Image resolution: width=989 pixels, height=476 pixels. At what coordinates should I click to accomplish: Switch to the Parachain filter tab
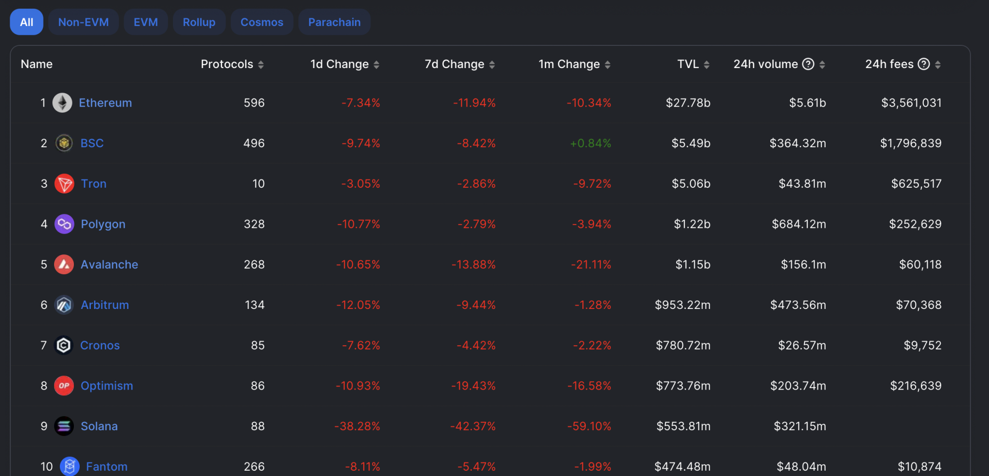[x=334, y=22]
